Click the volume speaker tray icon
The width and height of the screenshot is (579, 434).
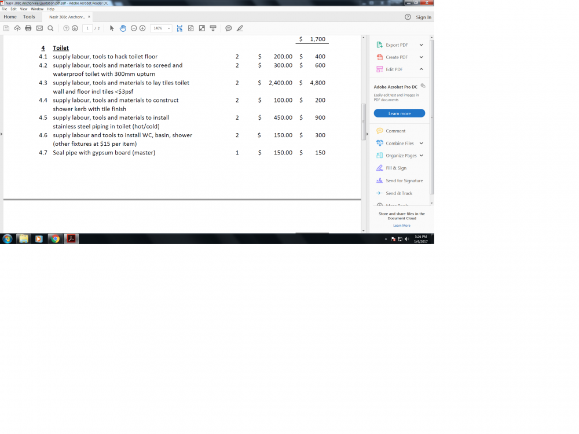(x=407, y=239)
